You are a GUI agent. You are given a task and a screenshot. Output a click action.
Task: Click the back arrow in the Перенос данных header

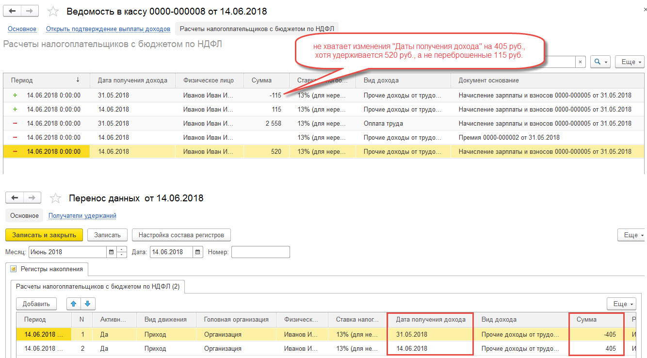[15, 198]
